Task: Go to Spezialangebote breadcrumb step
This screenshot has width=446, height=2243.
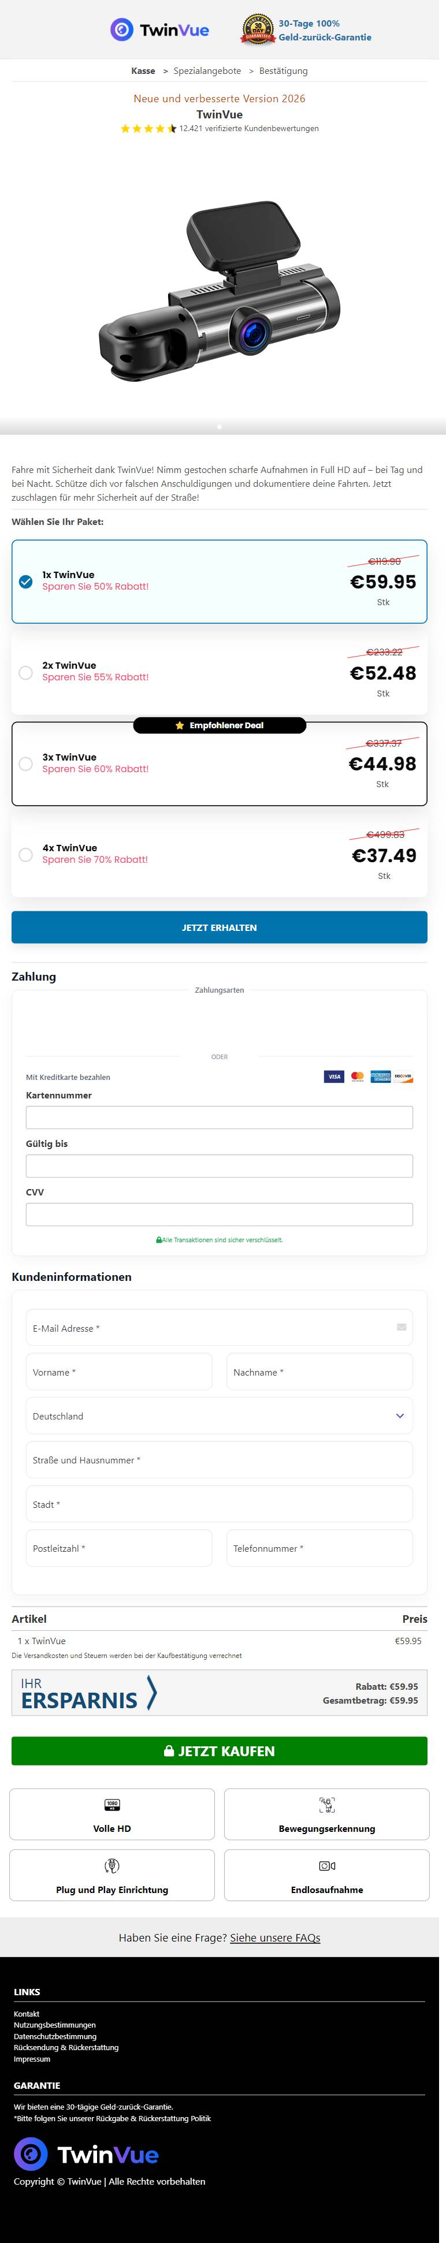Action: pos(207,70)
